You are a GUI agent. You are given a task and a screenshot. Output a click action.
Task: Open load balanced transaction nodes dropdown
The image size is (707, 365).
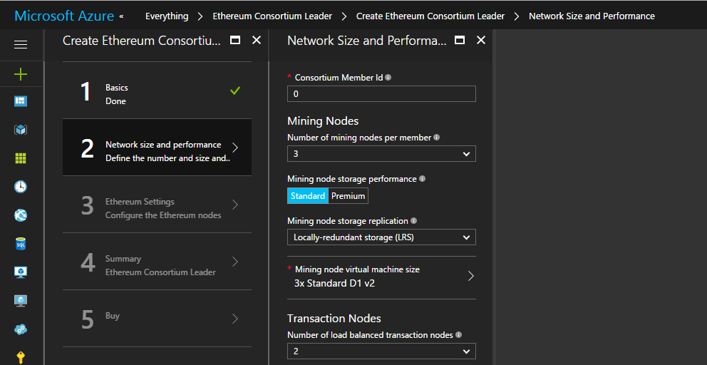click(x=381, y=351)
